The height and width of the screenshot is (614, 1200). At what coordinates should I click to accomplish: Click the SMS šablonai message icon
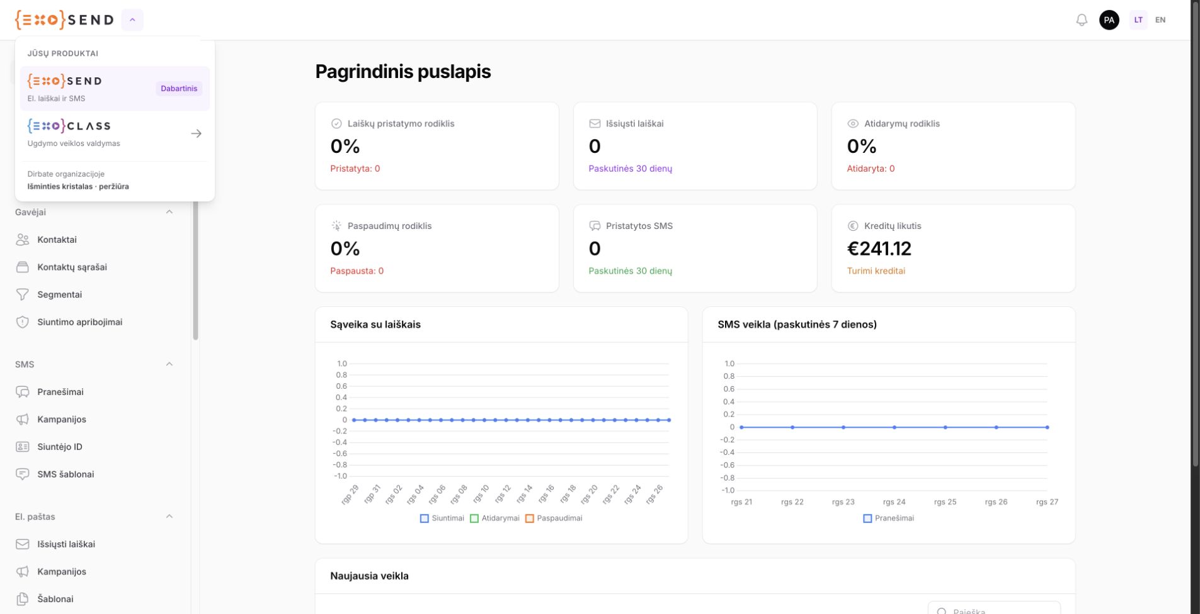23,474
